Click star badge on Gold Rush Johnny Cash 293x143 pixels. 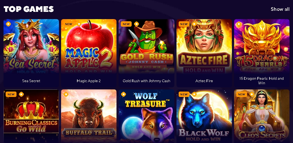coord(136,24)
